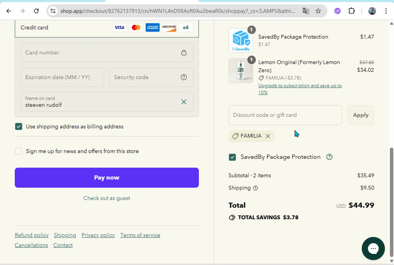Click the discounted price $34.02

tap(365, 70)
